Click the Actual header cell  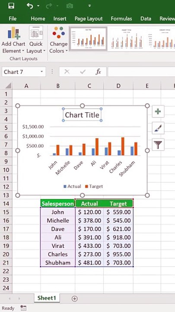[x=89, y=204]
